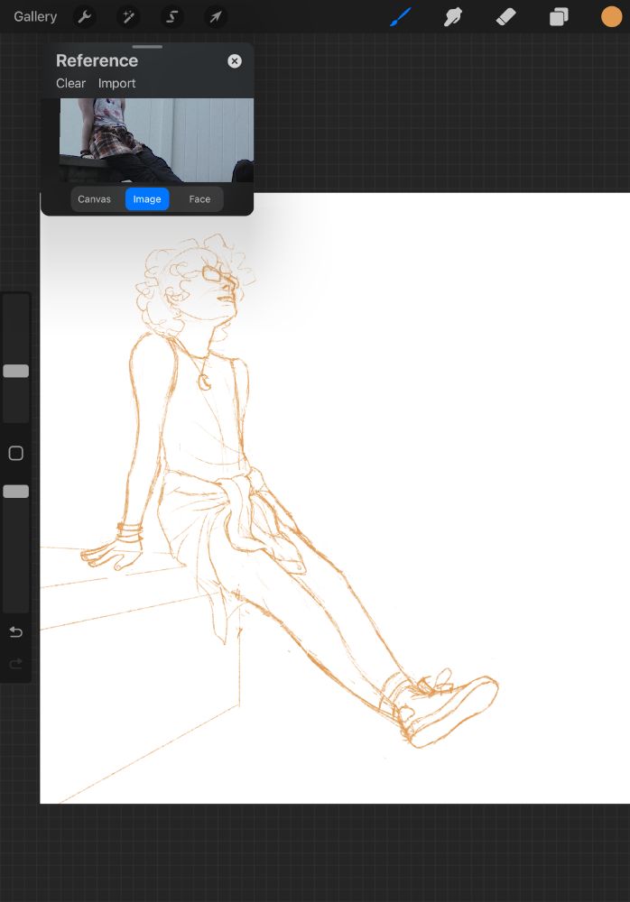Click the brush size slider handle
The width and height of the screenshot is (630, 902).
[16, 371]
